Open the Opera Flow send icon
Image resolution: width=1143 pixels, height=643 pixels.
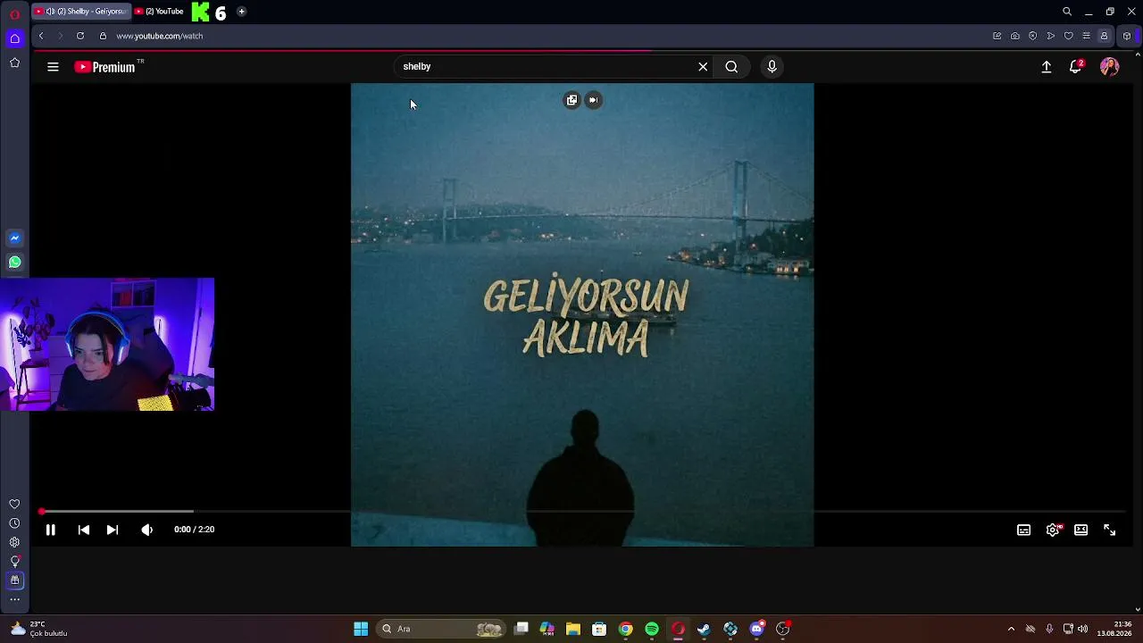click(1051, 36)
